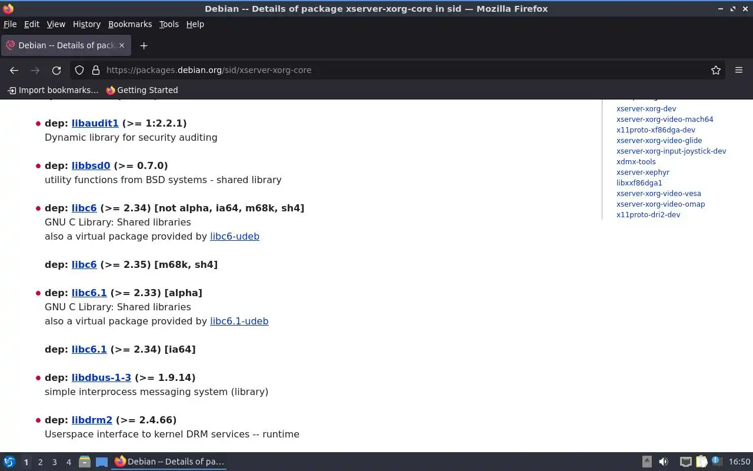Open x11proto-xf86dga-dev sidebar link

click(x=656, y=130)
